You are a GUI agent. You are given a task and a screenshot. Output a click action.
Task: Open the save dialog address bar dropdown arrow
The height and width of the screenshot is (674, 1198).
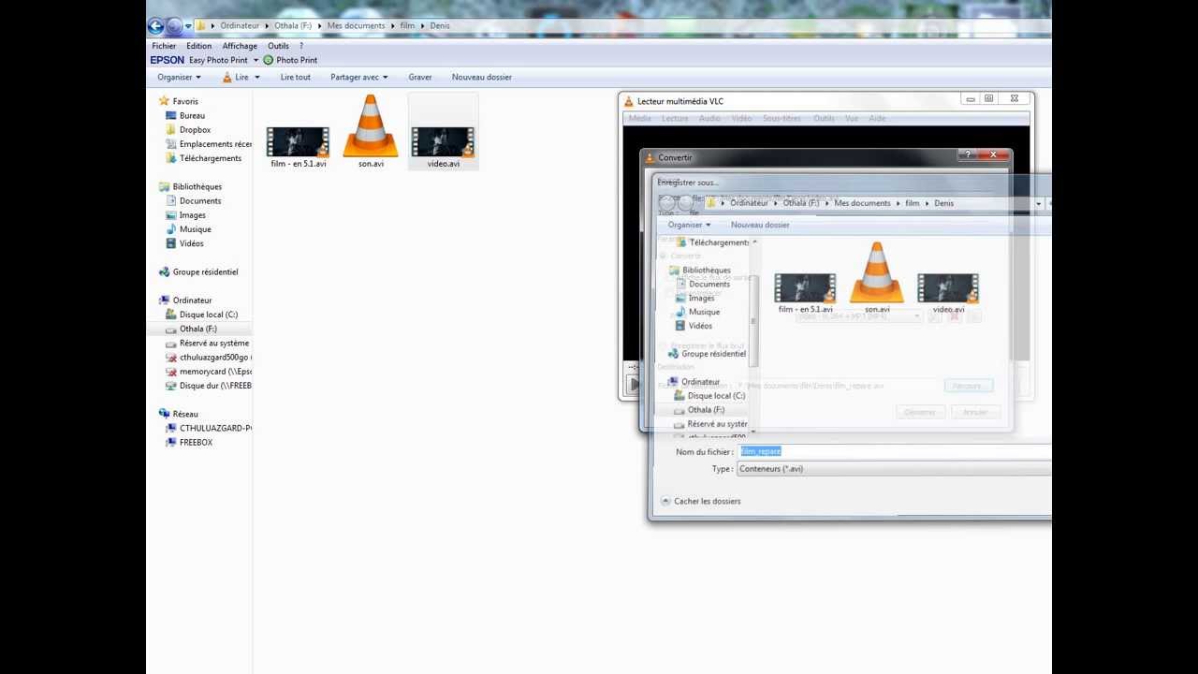tap(1038, 203)
